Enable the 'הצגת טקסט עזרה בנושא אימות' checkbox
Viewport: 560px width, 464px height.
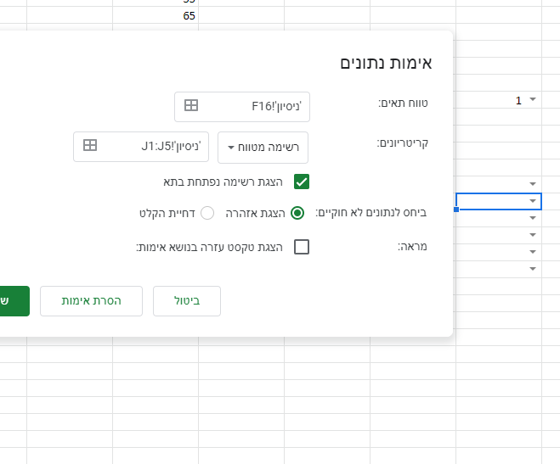[x=302, y=247]
